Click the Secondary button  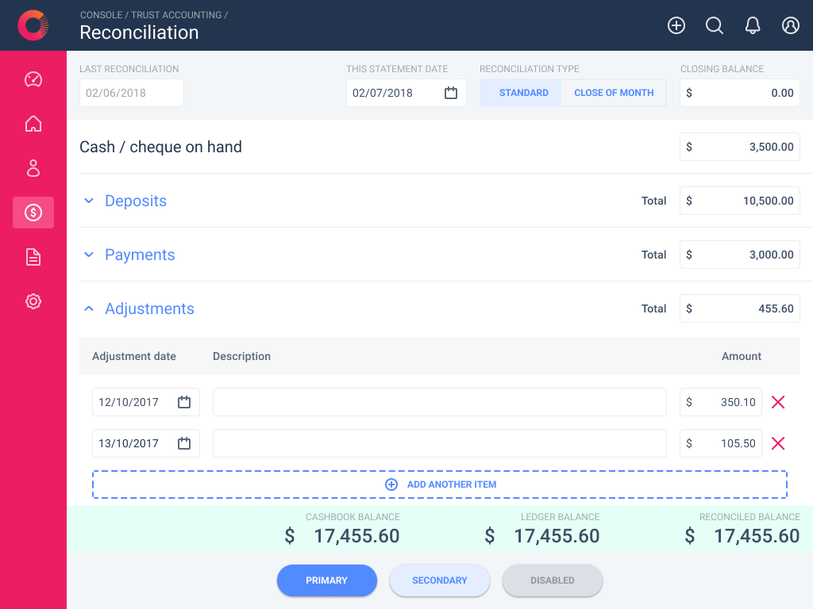[x=440, y=580]
